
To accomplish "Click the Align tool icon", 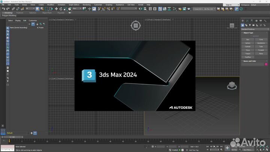I will (145, 9).
